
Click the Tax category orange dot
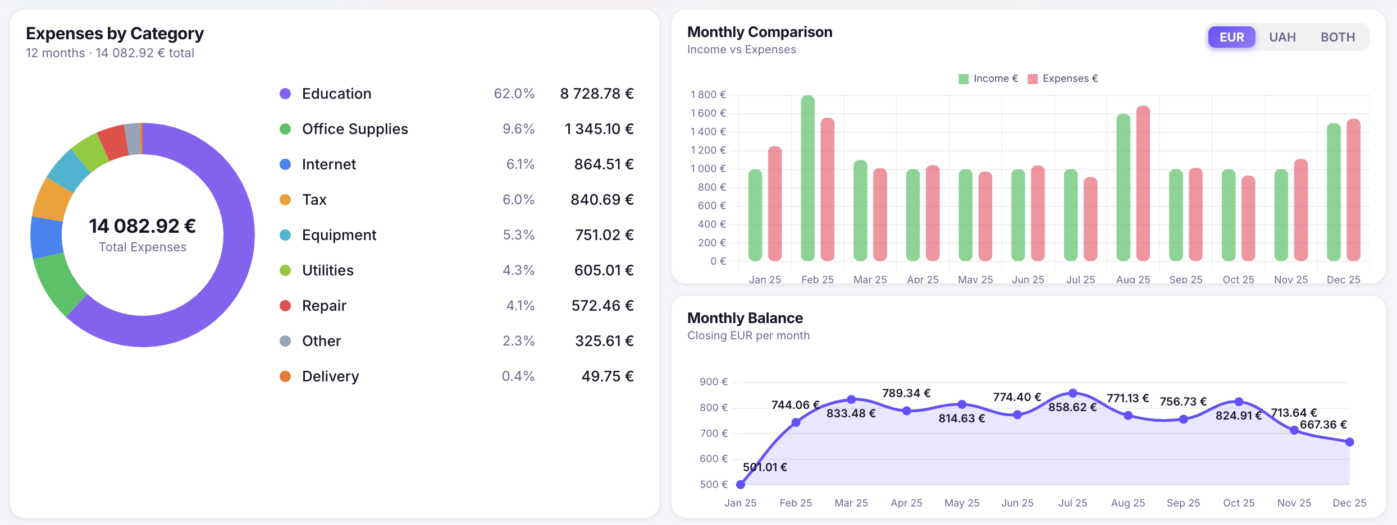285,200
